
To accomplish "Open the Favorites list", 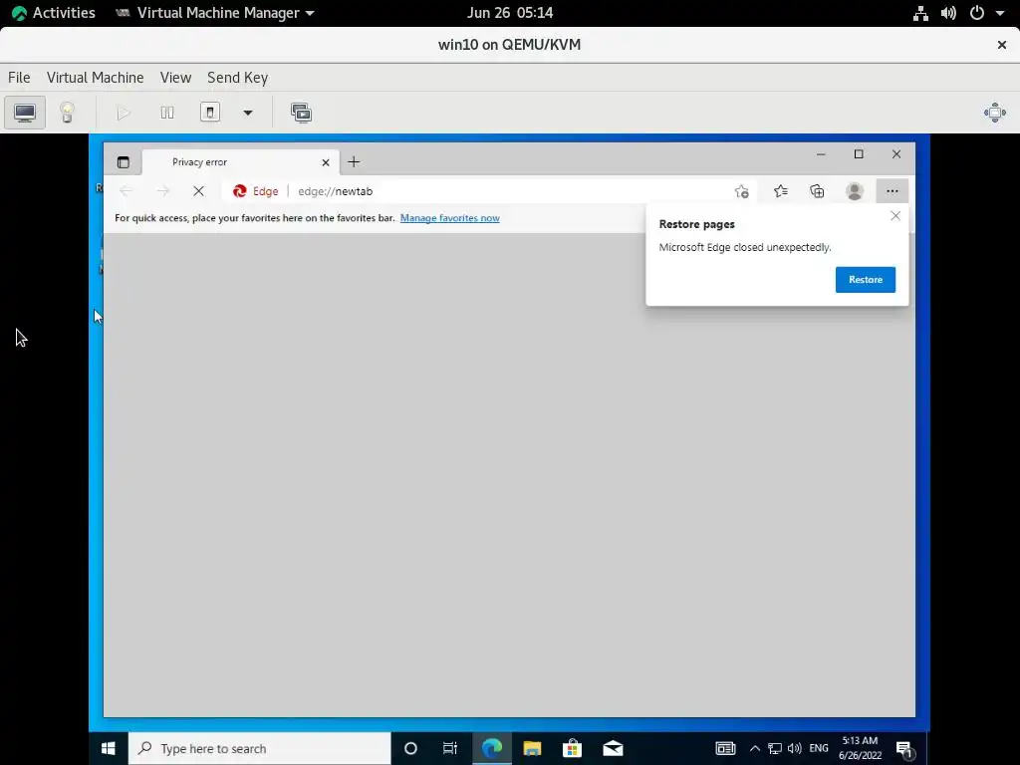I will (781, 191).
